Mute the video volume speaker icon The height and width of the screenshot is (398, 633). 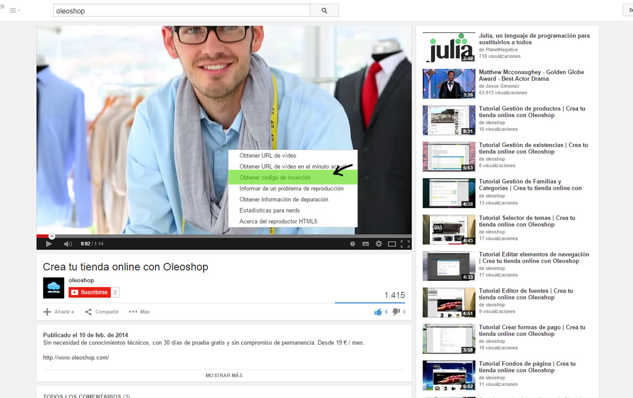coord(68,244)
